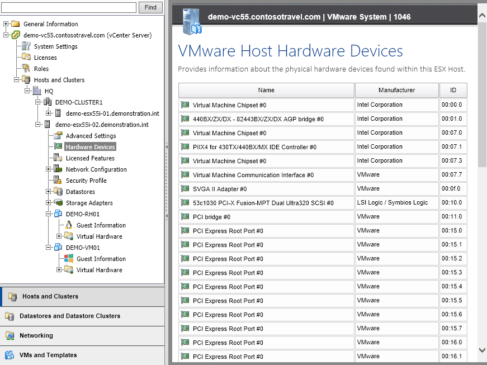Click the DEMO-RH01 virtual machine icon
This screenshot has height=365, width=487.
(x=58, y=214)
